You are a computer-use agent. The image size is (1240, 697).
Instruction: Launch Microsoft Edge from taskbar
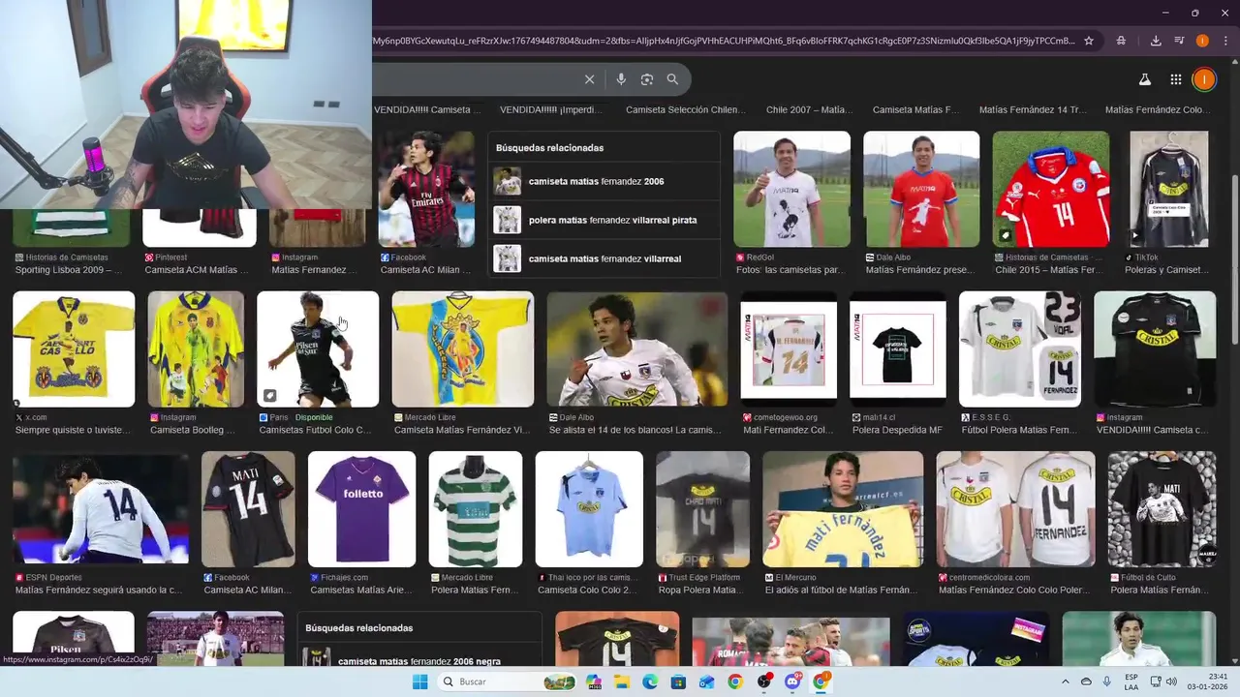tap(650, 682)
